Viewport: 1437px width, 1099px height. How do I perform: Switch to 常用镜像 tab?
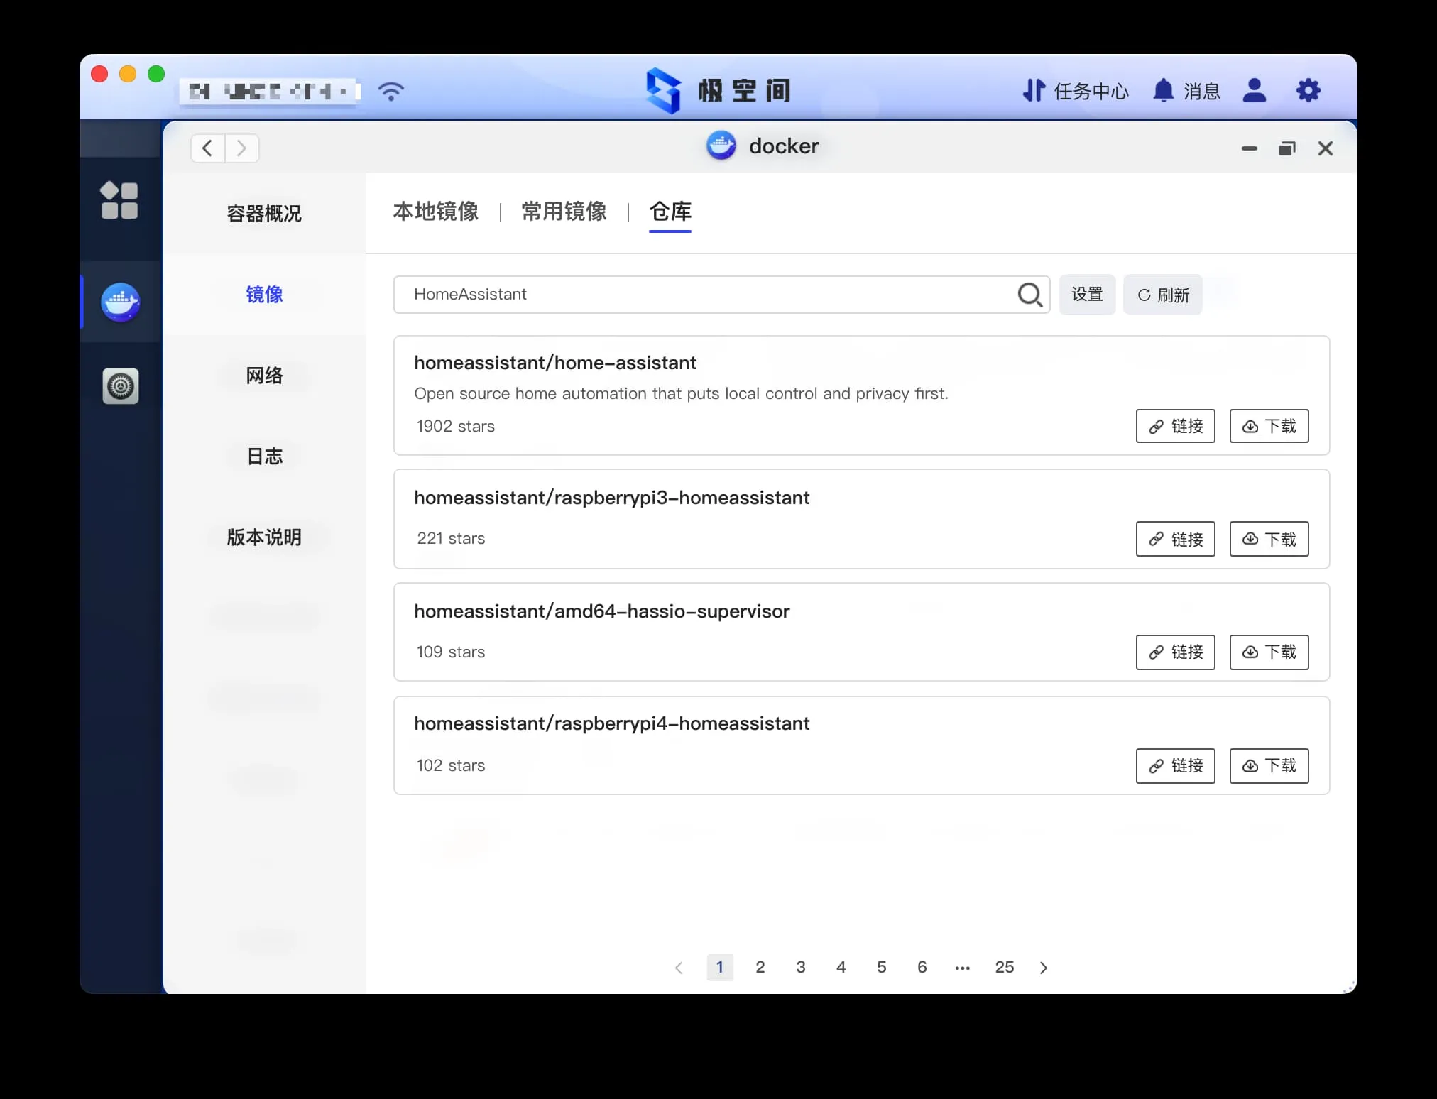tap(564, 212)
